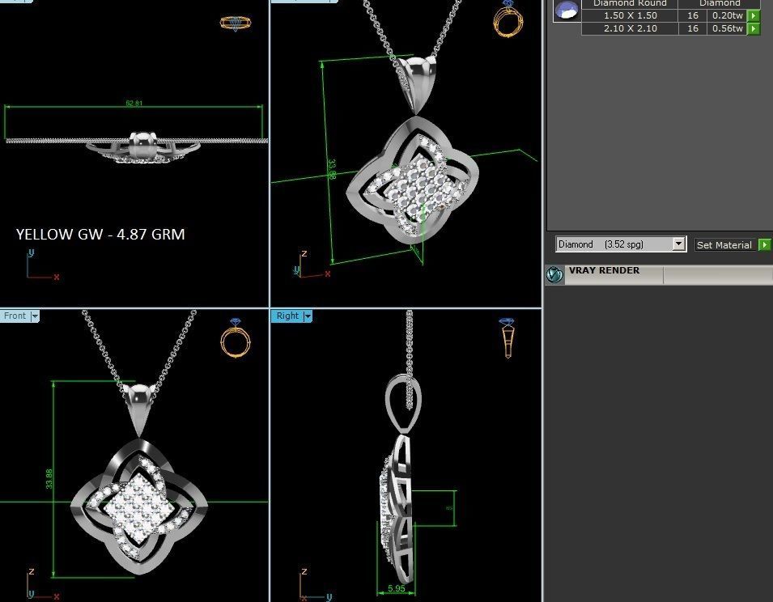Click green arrow next to Set Material
The width and height of the screenshot is (773, 602).
pyautogui.click(x=764, y=245)
